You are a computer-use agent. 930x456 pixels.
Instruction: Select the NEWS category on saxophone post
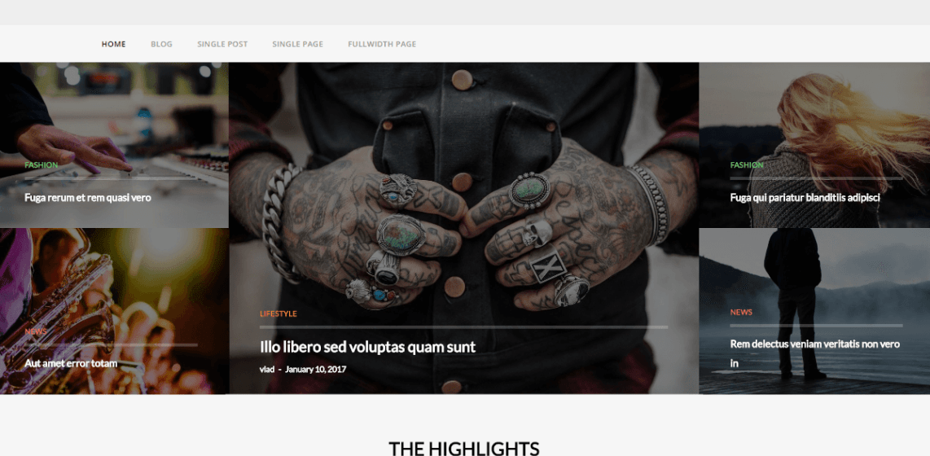36,331
